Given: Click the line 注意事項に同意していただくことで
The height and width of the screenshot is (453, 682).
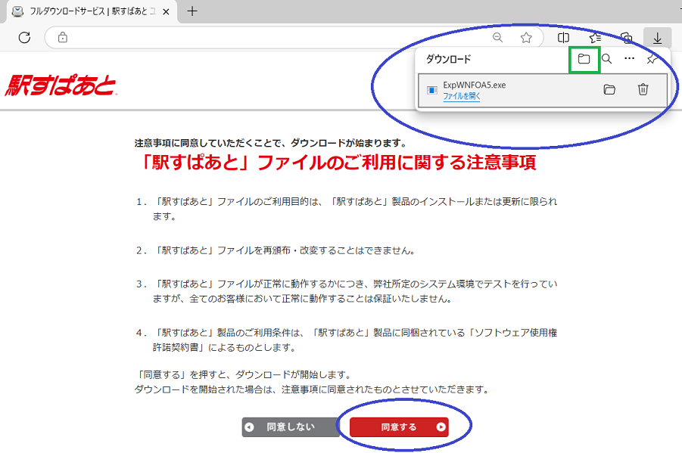Looking at the screenshot, I should tap(270, 143).
